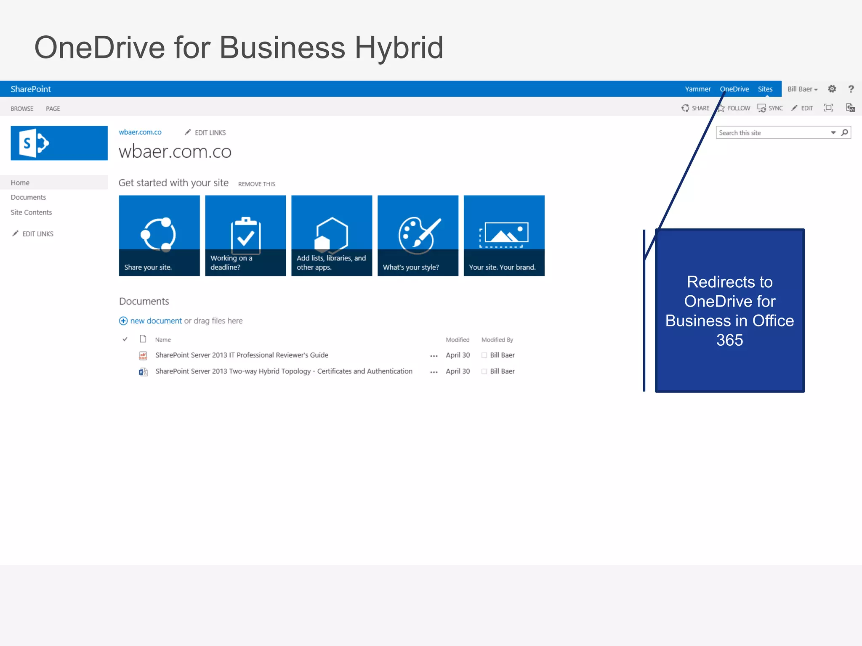Open the Working on a deadline tile

point(245,236)
